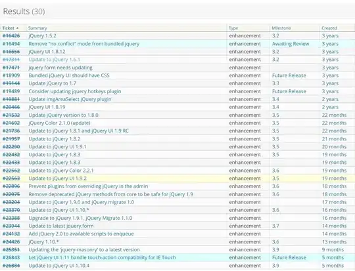Image resolution: width=355 pixels, height=271 pixels.
Task: Open summary 'Update jQuery to 1.7'
Action: tap(53, 83)
